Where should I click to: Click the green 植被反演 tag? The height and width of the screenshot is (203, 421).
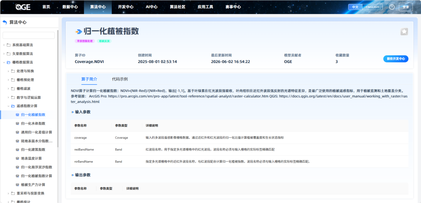104,41
